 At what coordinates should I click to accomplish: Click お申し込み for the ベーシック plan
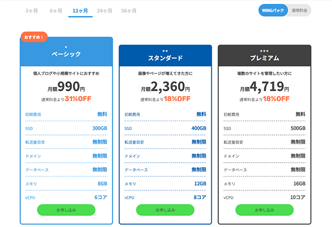[66, 210]
